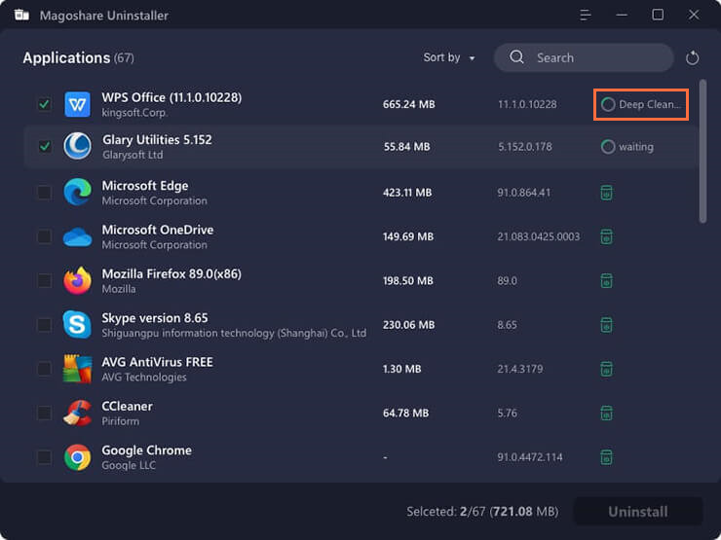Viewport: 721px width, 540px height.
Task: Select the Mozilla Firefox 89.0(x86) name
Action: [171, 274]
